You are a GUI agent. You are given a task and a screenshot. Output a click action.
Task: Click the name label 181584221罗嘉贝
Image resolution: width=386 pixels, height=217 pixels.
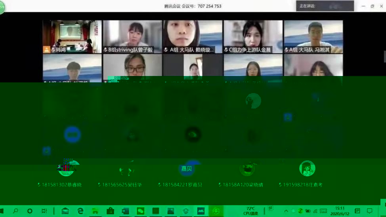182,185
